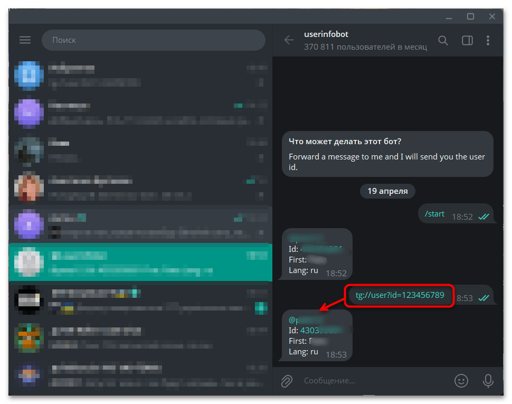Click the '370 811 пользователей в месяц' subtitle

(x=365, y=47)
